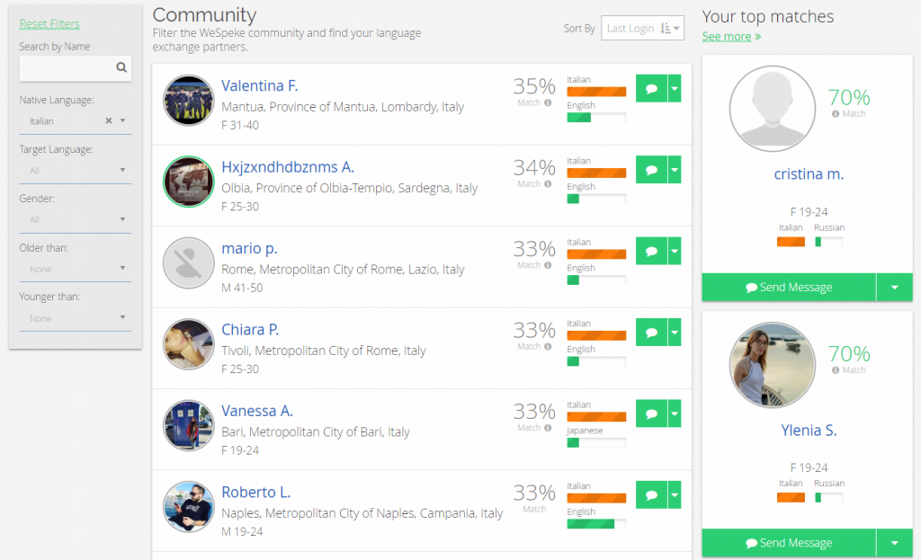921x560 pixels.
Task: Expand options arrow beside Hxjzxndhdbznms A. message button
Action: [675, 170]
